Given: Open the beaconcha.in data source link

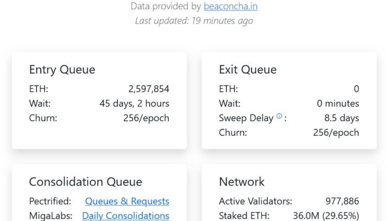Looking at the screenshot, I should click(231, 6).
